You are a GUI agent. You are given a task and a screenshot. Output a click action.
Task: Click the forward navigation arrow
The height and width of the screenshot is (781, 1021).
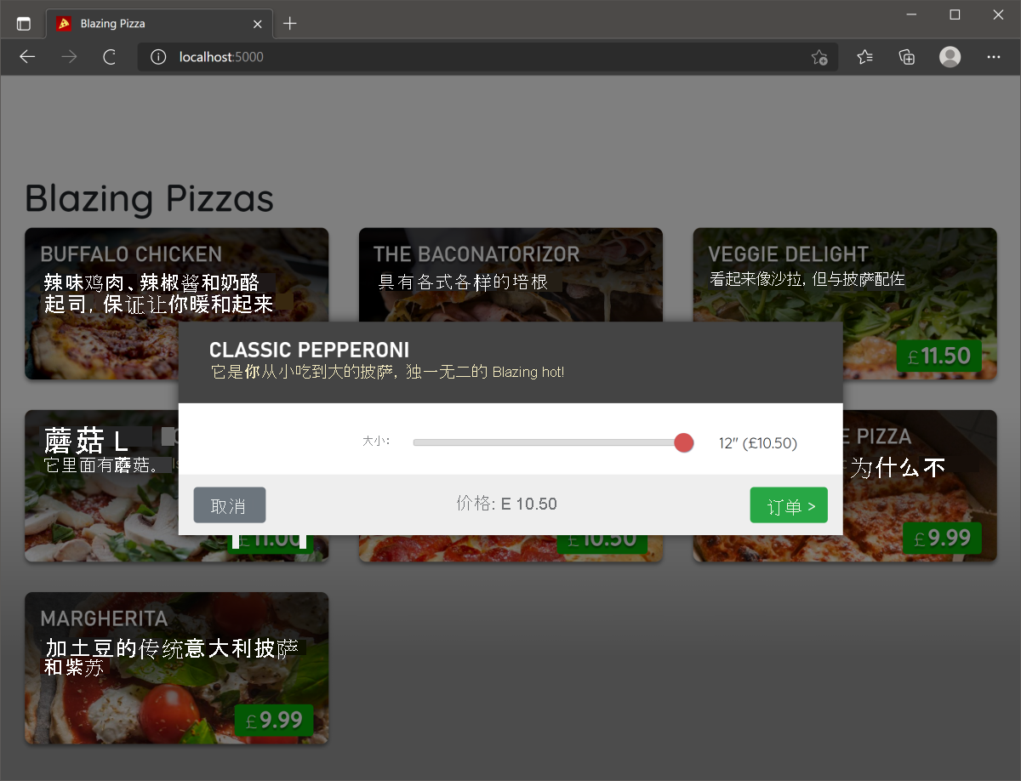tap(67, 57)
